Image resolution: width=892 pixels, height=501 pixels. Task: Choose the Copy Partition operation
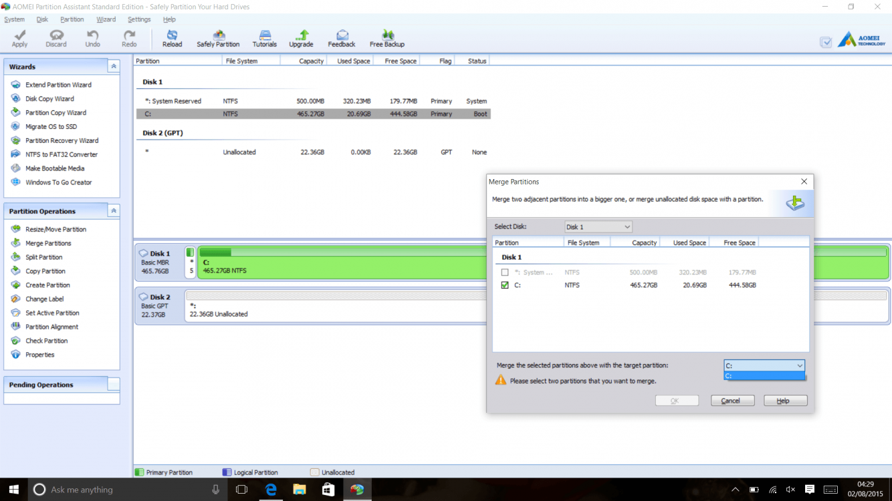(38, 271)
